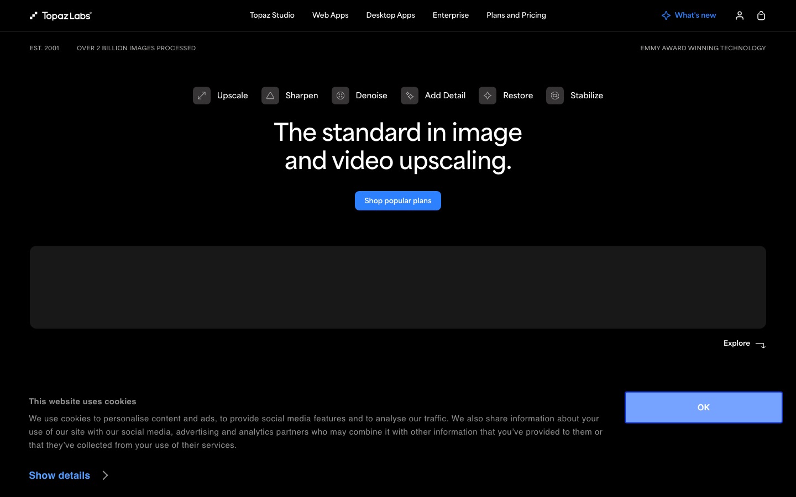Viewport: 796px width, 497px height.
Task: Click the Explore corner arrow icon
Action: click(x=761, y=345)
